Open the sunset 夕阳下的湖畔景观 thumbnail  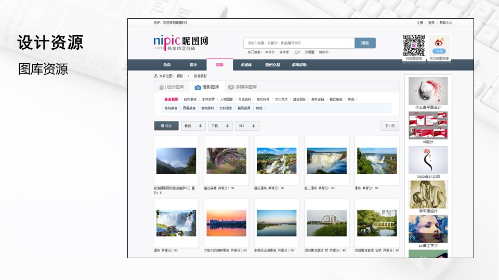(226, 223)
